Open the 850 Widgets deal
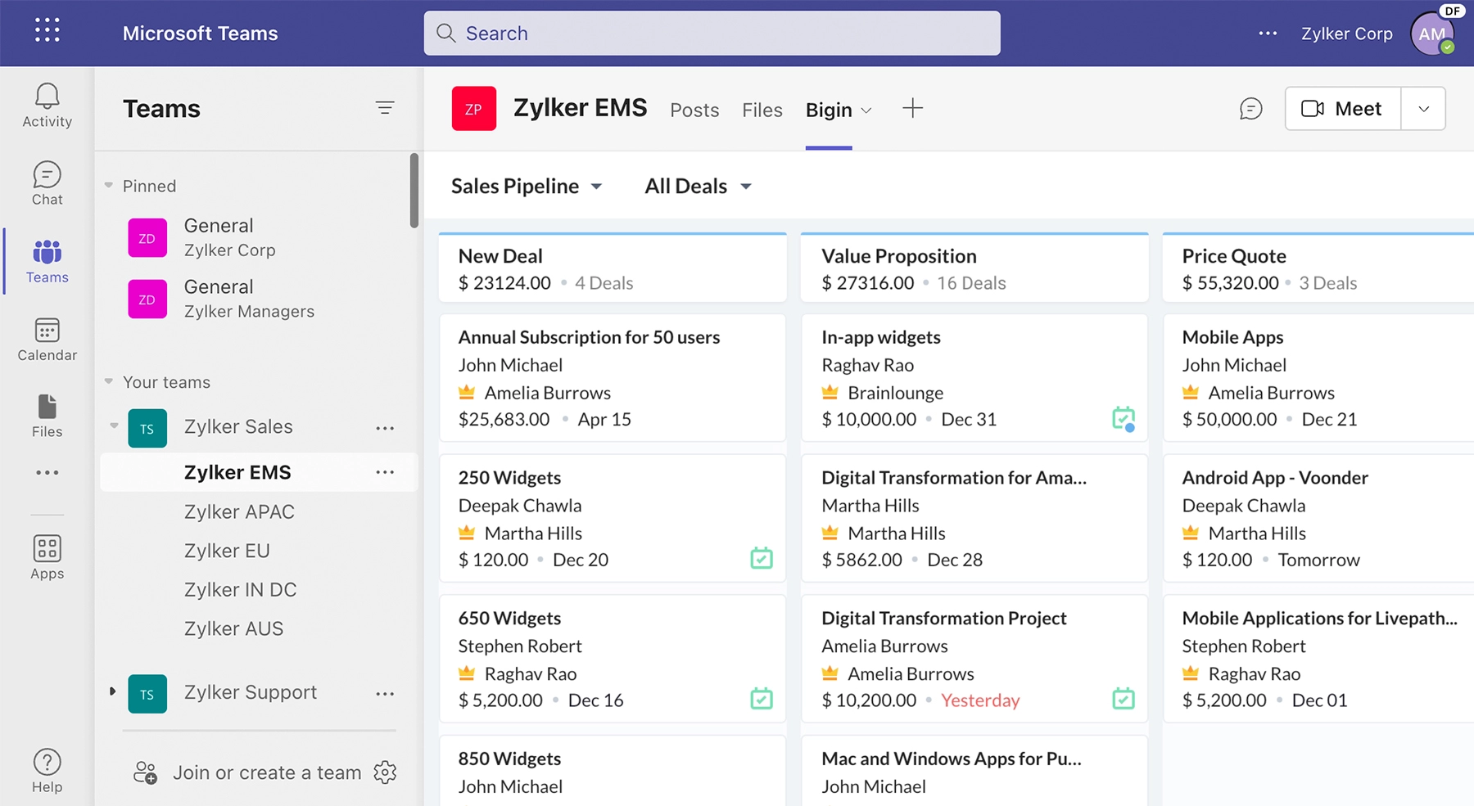The image size is (1474, 806). 613,771
